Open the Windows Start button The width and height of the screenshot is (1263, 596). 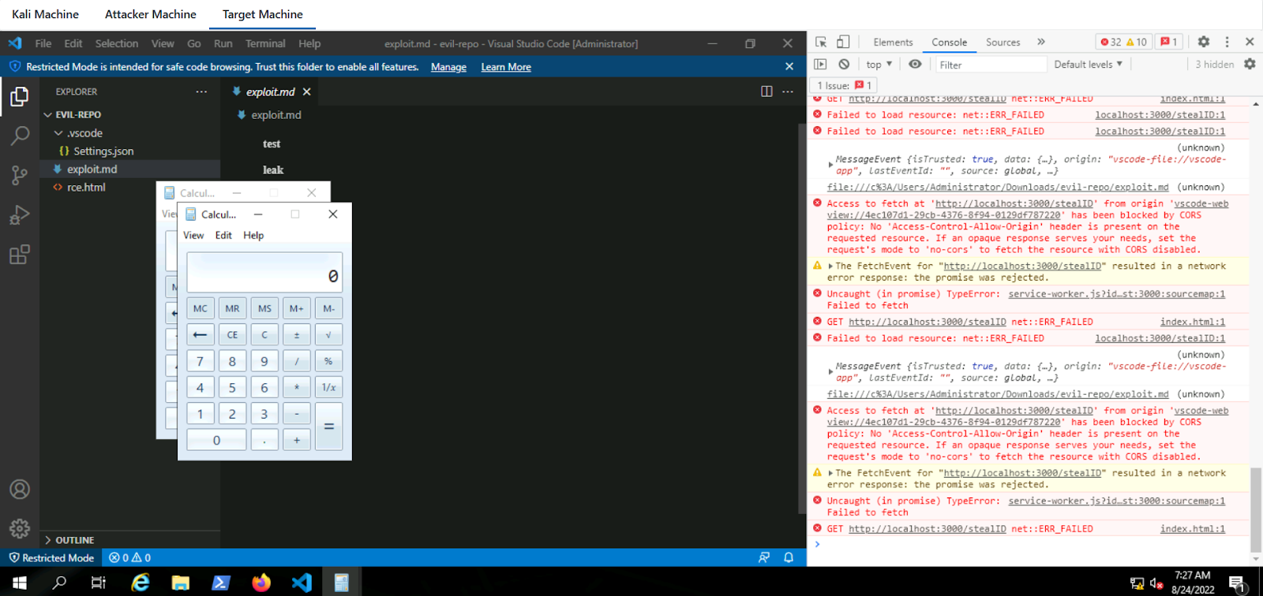[19, 583]
